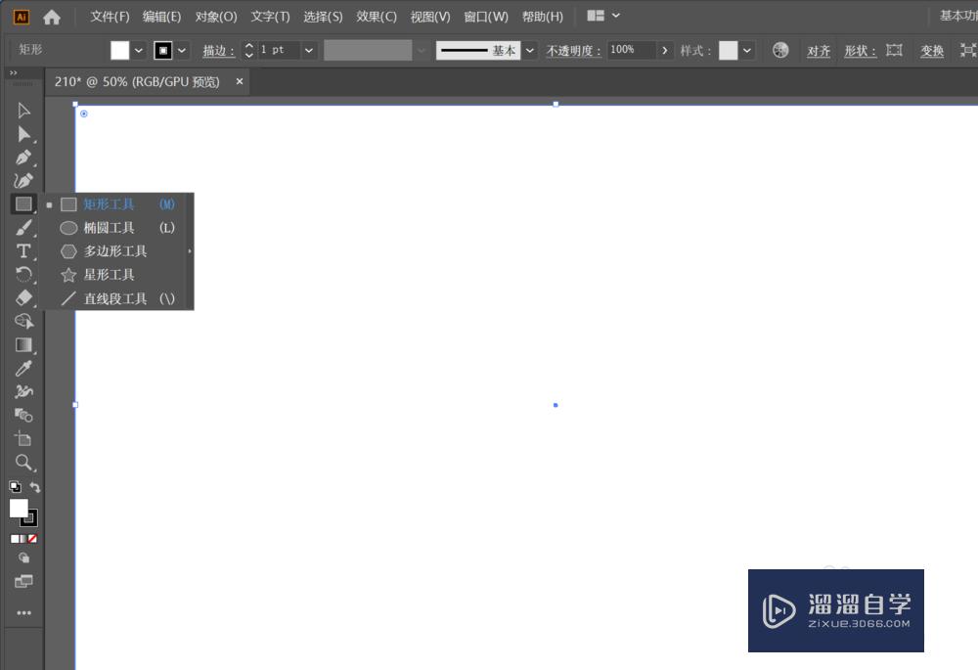Activate the Zoom tool

[23, 463]
